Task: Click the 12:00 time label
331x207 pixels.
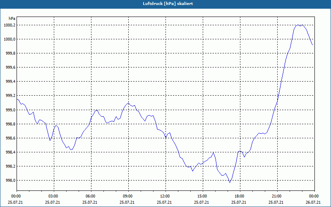Action: pos(164,196)
